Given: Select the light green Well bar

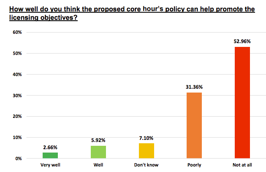Looking at the screenshot, I should [98, 152].
